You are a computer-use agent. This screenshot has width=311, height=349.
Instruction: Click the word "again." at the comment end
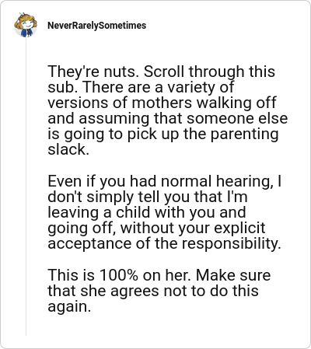tap(69, 306)
